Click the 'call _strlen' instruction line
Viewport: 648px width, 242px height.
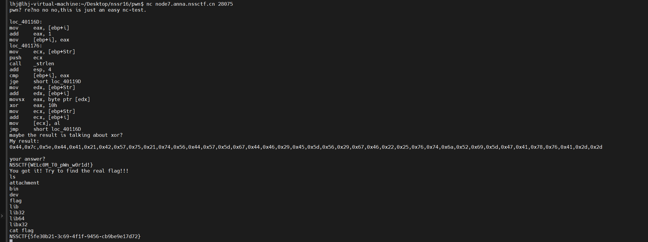coord(32,63)
